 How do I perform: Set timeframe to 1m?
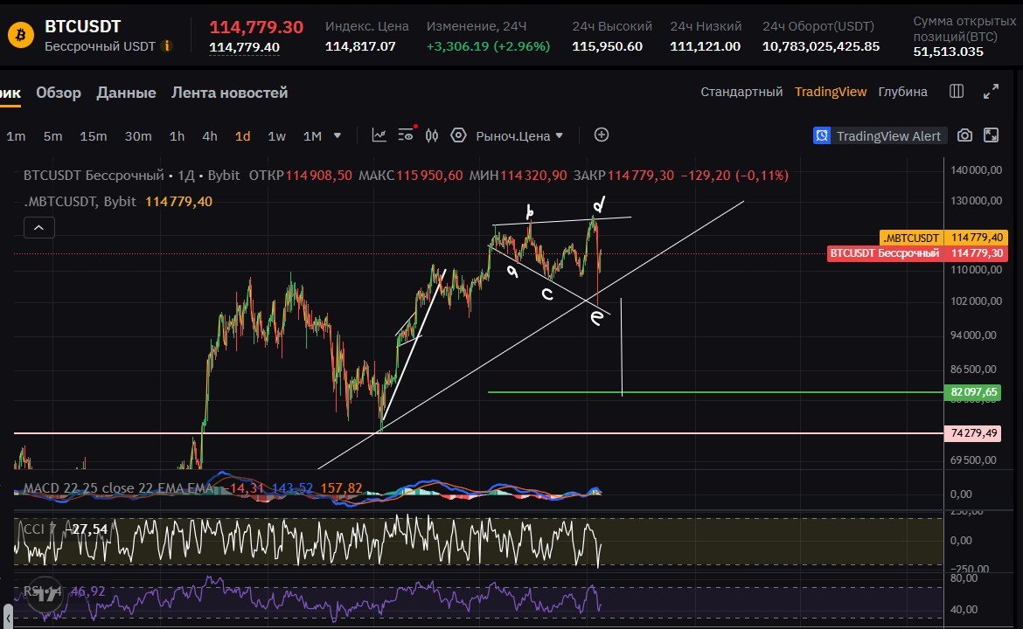(16, 135)
